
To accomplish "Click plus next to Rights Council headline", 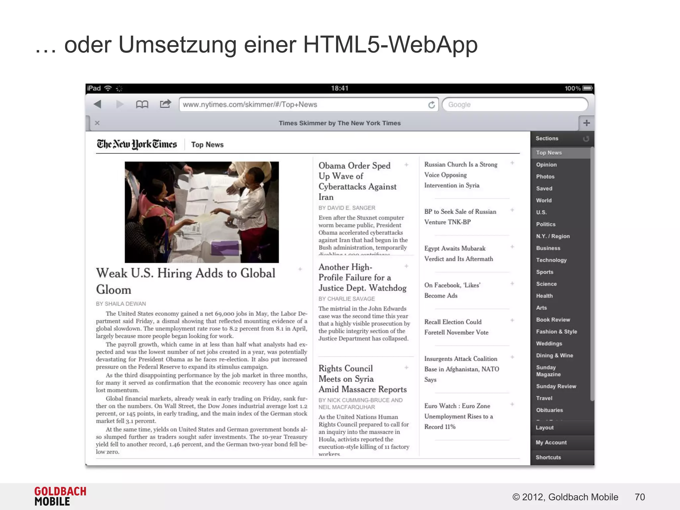I will click(406, 368).
